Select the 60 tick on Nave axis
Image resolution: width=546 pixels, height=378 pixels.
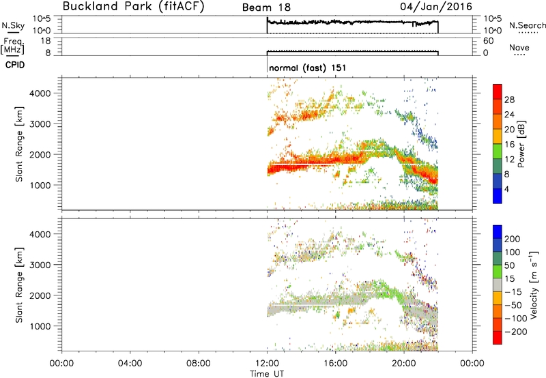point(488,41)
